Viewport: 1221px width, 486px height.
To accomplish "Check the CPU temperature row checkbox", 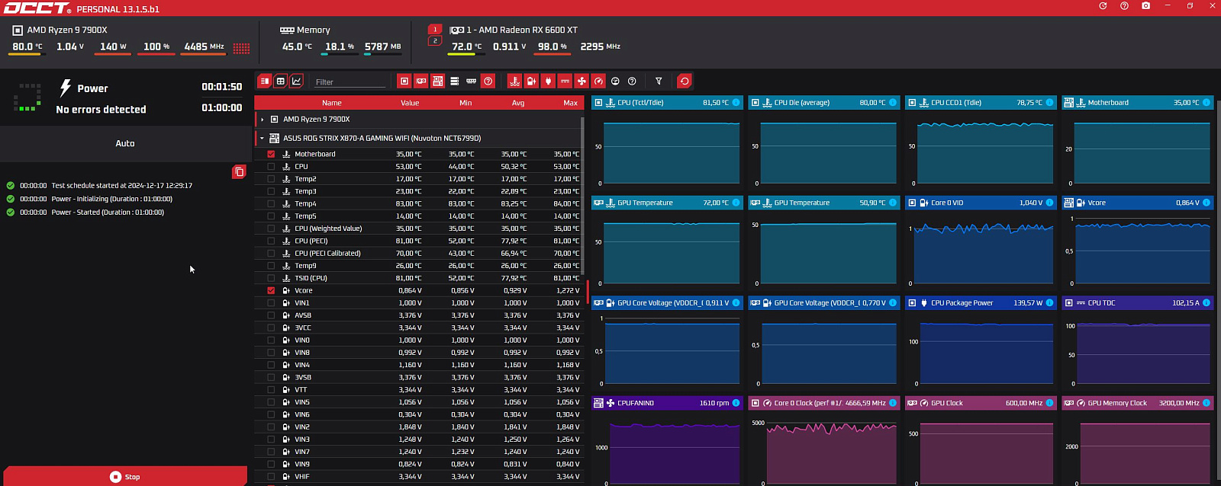I will click(x=271, y=166).
